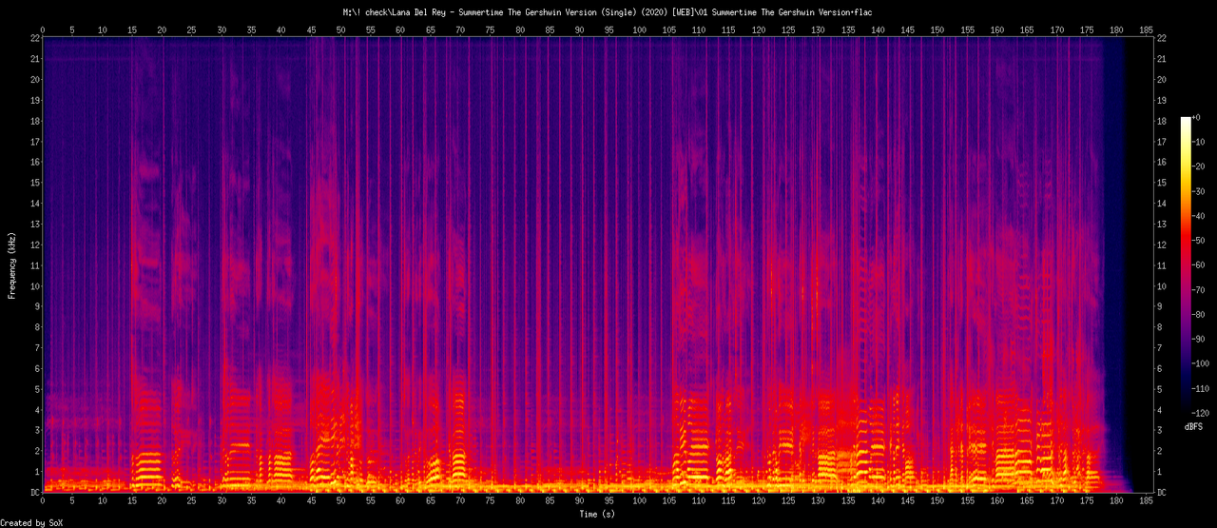Click the dBFS color scale bar
1217x528 pixels.
pos(1185,266)
